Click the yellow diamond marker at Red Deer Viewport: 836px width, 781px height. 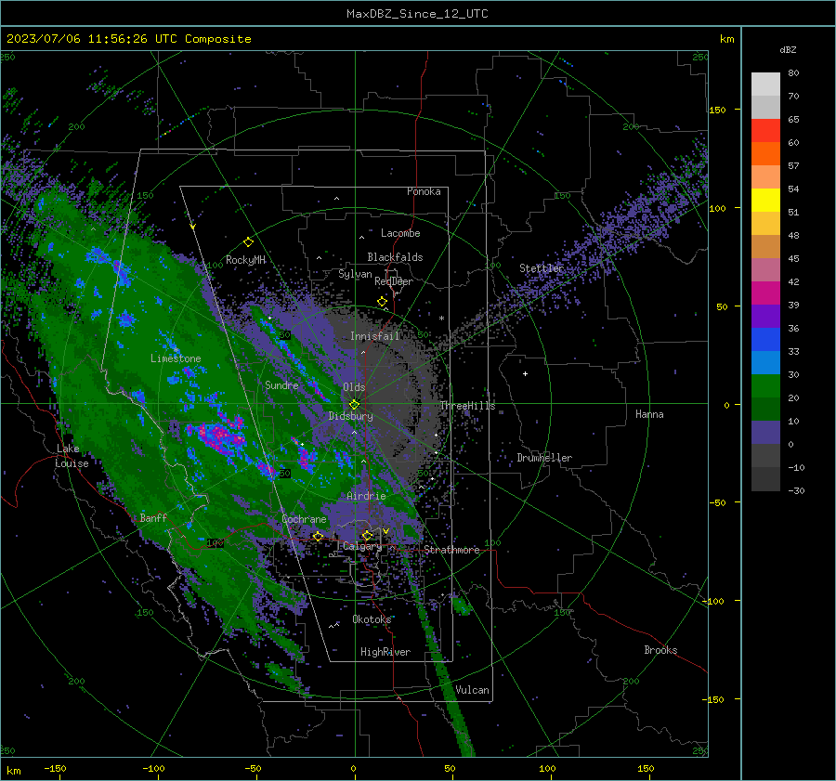pyautogui.click(x=382, y=302)
